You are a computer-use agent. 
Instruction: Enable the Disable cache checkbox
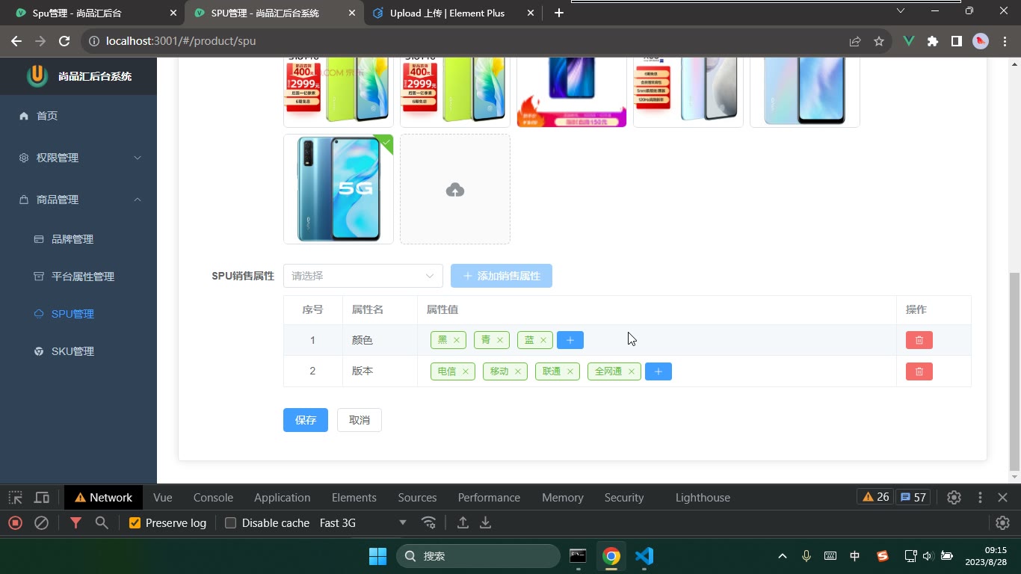pyautogui.click(x=231, y=523)
